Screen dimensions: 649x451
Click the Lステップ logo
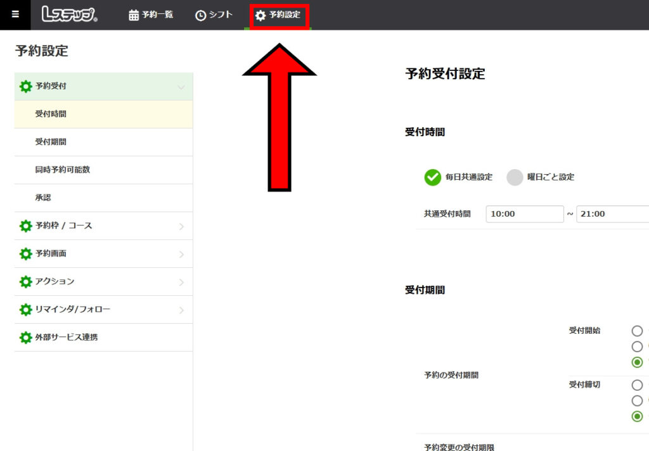point(70,15)
